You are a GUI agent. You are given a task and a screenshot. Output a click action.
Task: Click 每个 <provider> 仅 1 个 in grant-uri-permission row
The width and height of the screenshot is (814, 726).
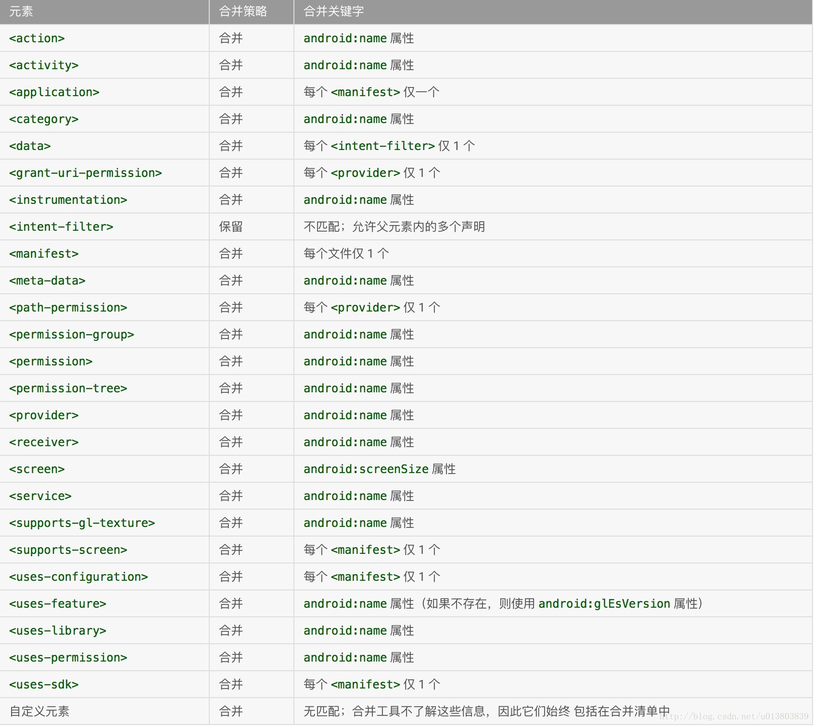pyautogui.click(x=372, y=173)
